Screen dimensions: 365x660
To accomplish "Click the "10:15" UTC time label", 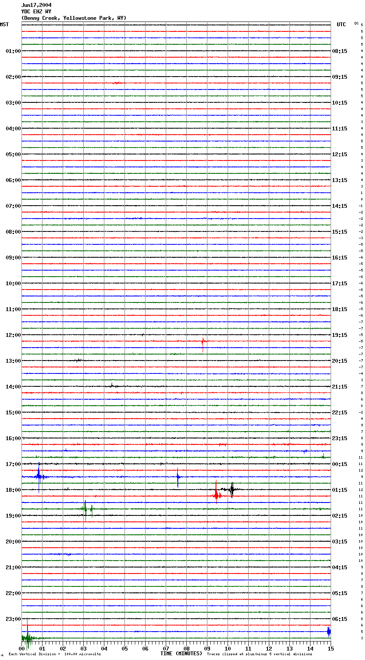I will [x=340, y=103].
